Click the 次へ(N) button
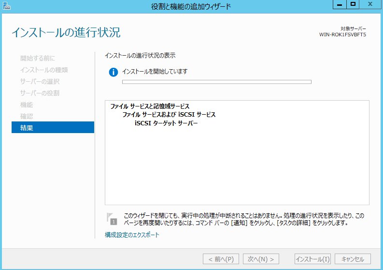The image size is (383, 270). coord(261,259)
